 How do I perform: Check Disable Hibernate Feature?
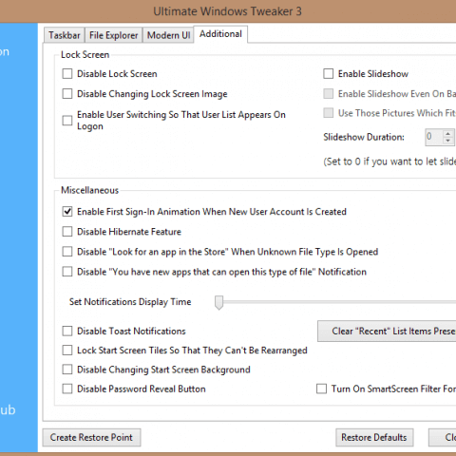click(67, 232)
